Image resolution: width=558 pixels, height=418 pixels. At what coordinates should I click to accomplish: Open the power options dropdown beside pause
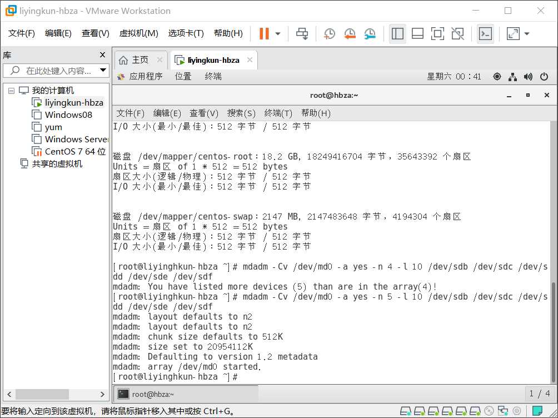point(278,34)
